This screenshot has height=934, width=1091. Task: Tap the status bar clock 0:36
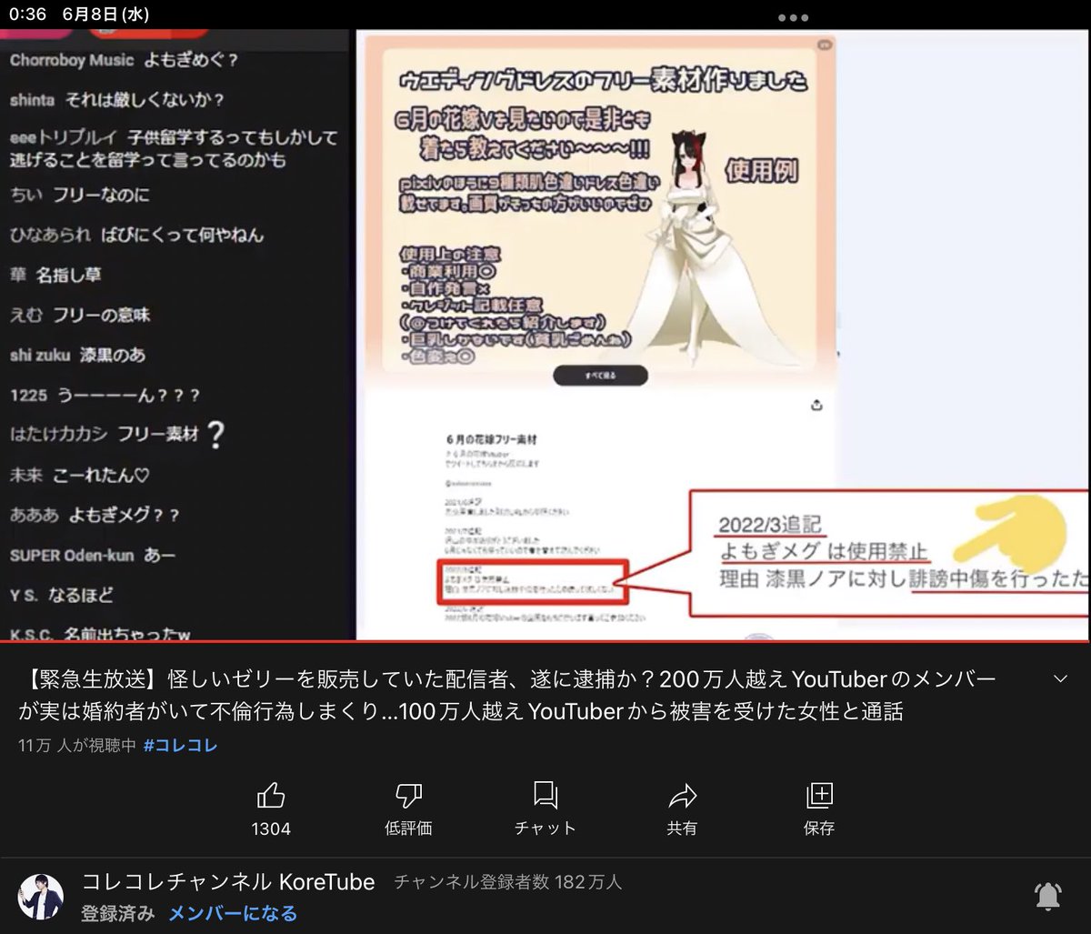[27, 15]
